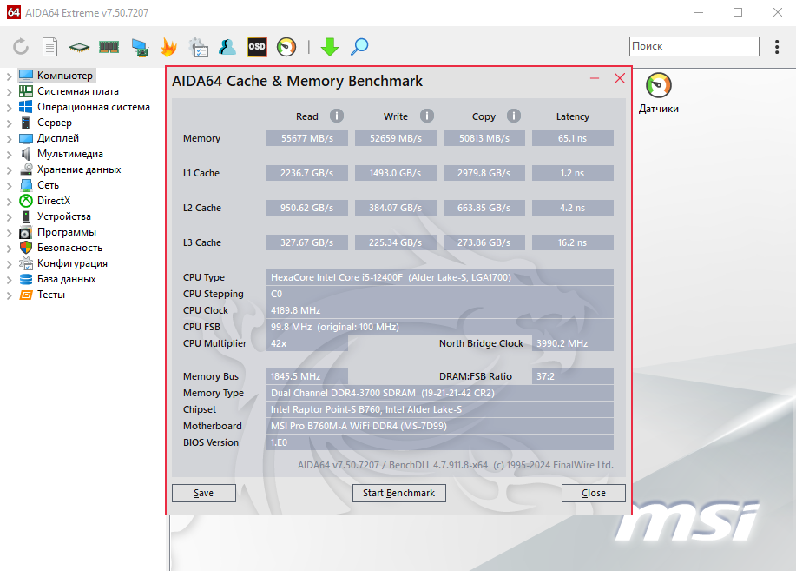Click the Memory Write value 52659 MB/s
The height and width of the screenshot is (571, 796).
[x=396, y=138]
